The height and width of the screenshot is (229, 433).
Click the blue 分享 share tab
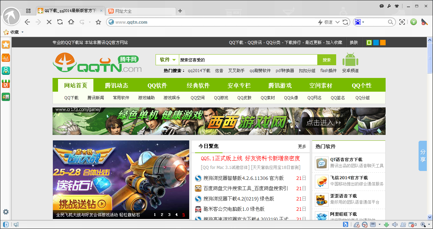point(423,156)
